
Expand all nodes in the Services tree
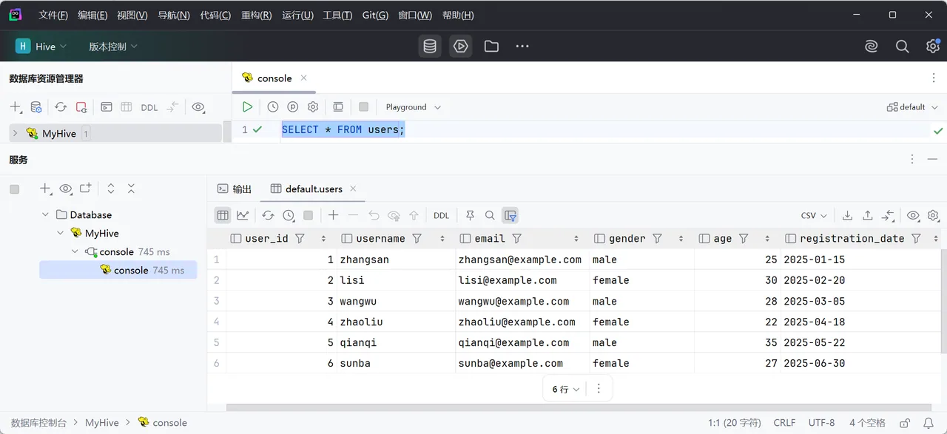pyautogui.click(x=111, y=189)
